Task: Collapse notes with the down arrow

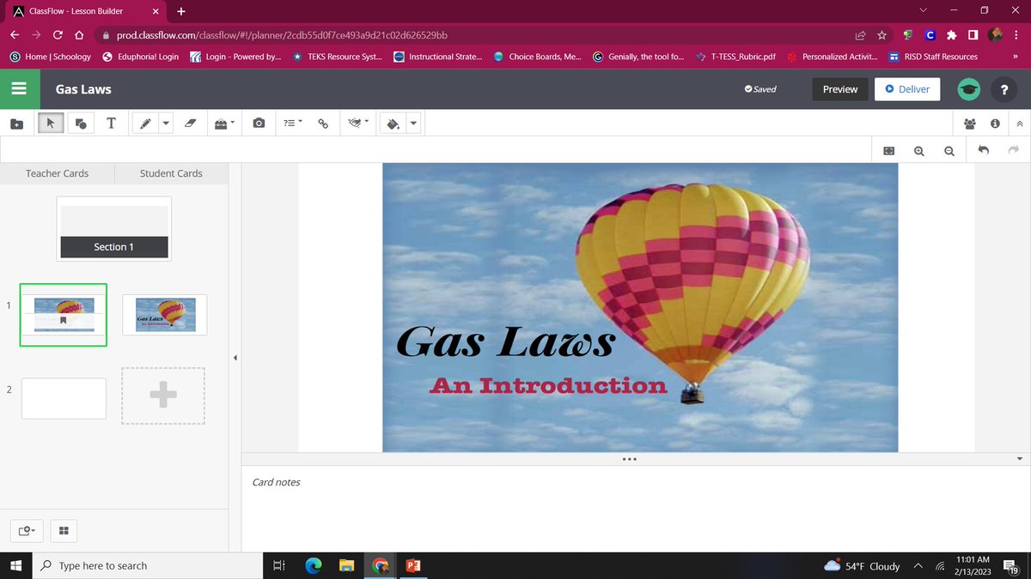Action: pos(1020,459)
